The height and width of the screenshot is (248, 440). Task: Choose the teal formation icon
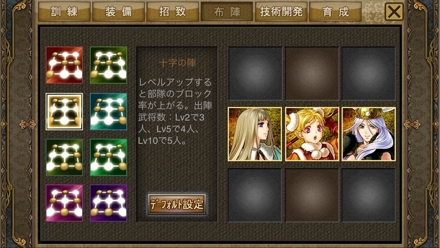tap(108, 112)
